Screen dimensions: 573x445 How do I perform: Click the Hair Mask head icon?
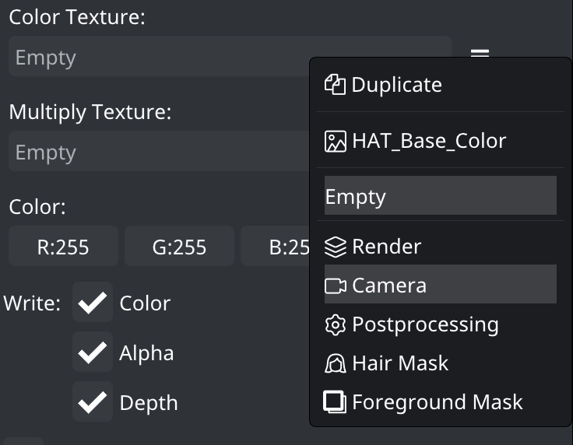pyautogui.click(x=335, y=363)
